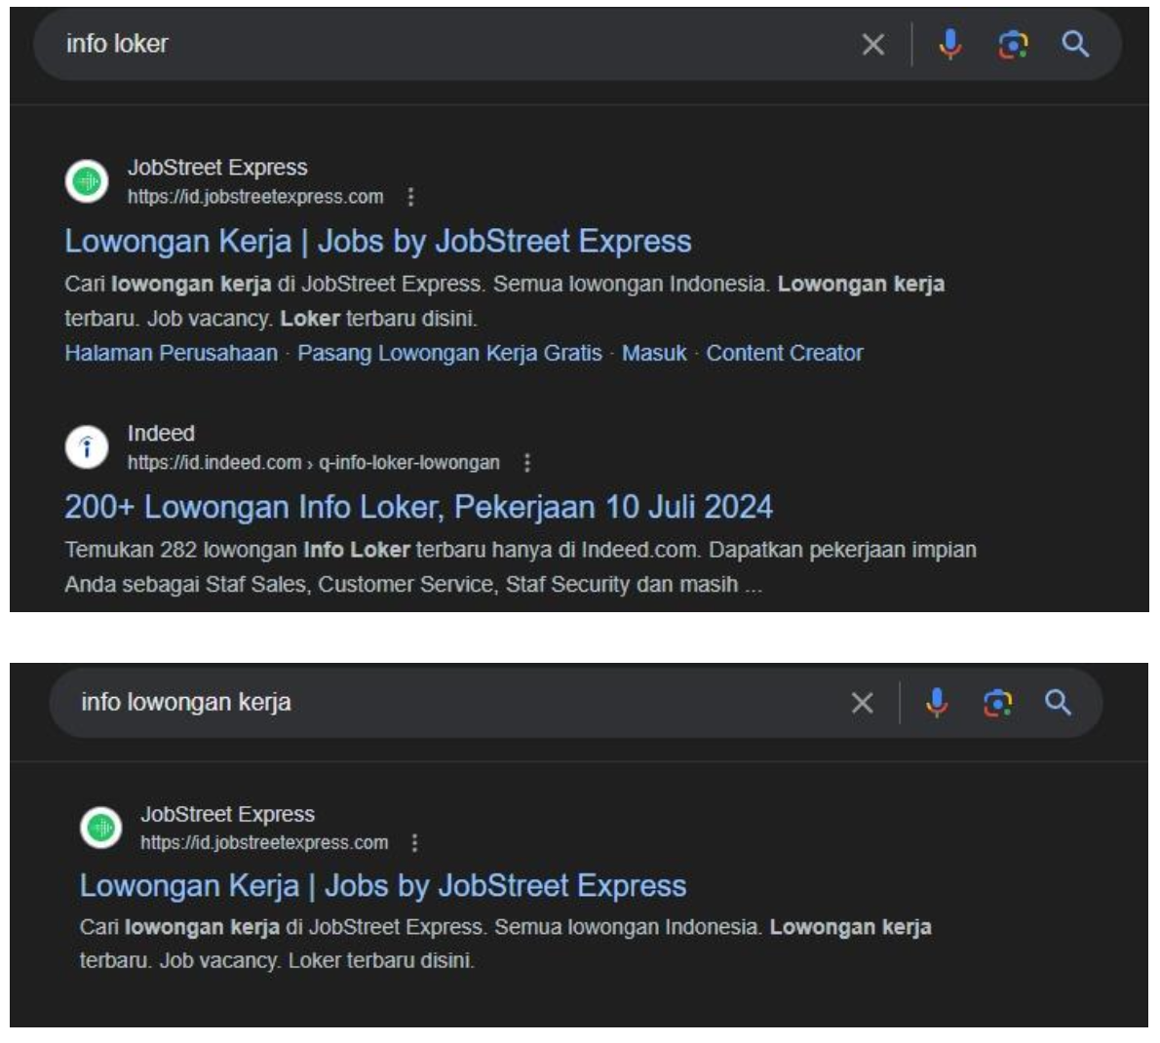Open JobStreet Express title link in bottom results
This screenshot has width=1160, height=1043.
383,886
